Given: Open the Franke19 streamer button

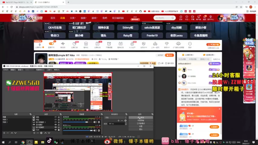Looking at the screenshot, I should point(152,35).
